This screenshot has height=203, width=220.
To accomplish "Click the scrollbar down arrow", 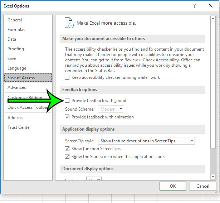I will pyautogui.click(x=213, y=177).
